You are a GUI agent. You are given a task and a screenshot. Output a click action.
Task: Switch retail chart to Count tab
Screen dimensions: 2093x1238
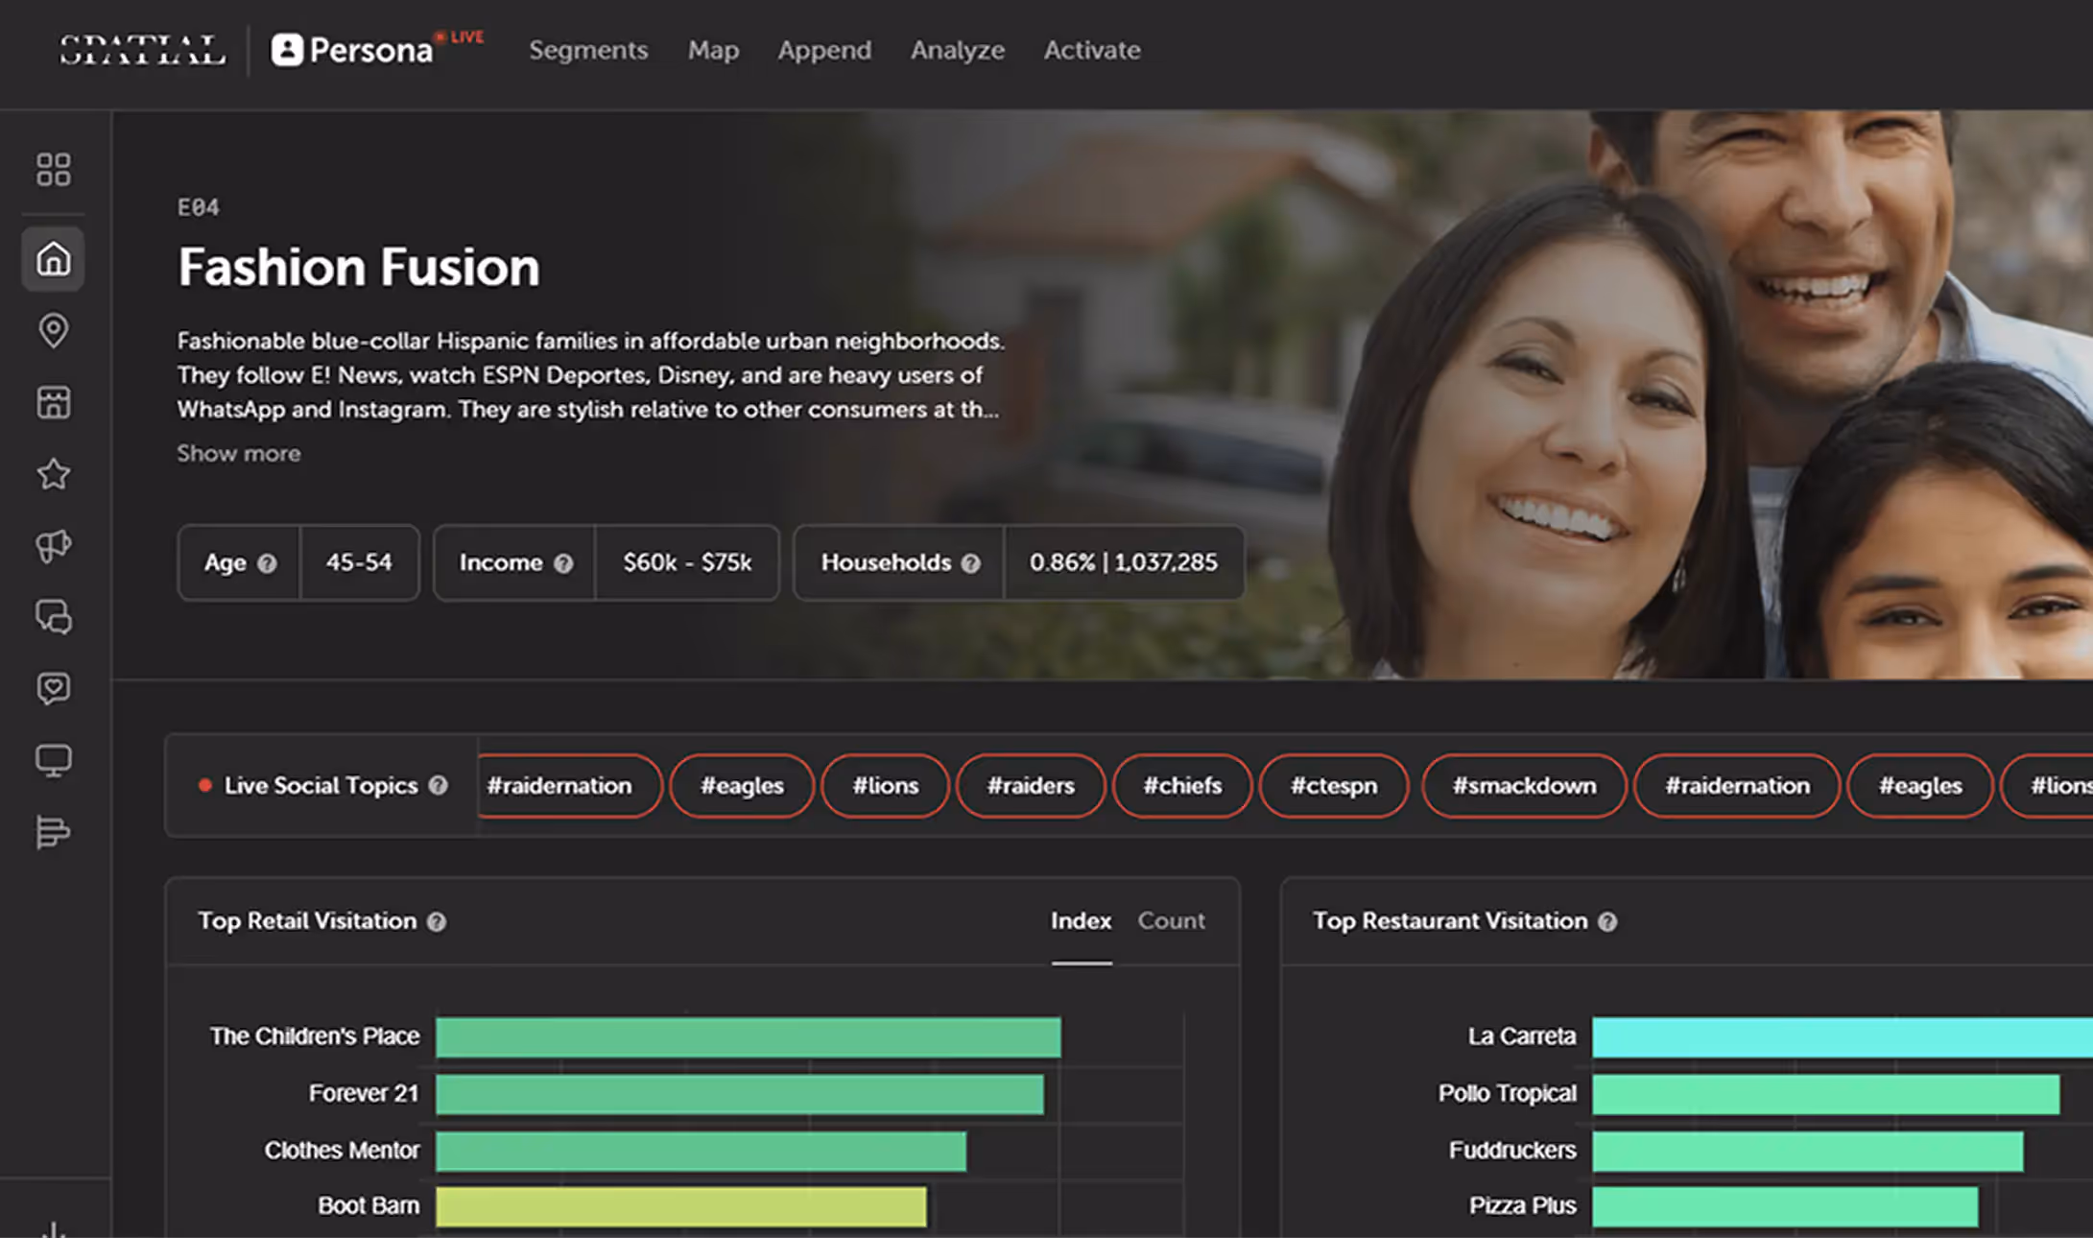tap(1171, 920)
